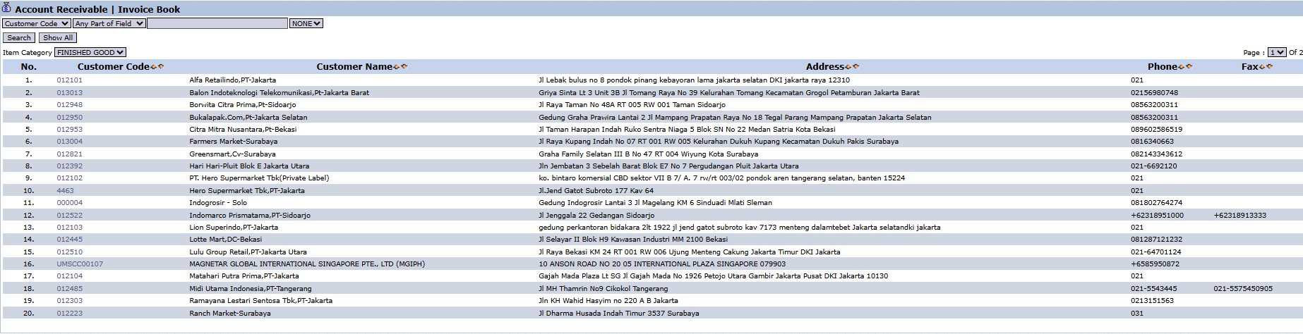Screen dimensions: 1303x334
Task: Open the FINISHED GOOD item category dropdown
Action: (90, 52)
